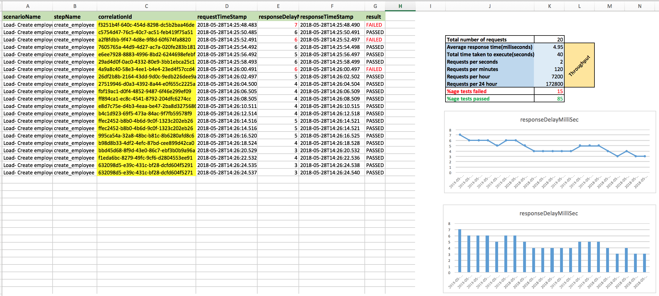This screenshot has height=296, width=659.
Task: Select the %age tests passed value 85
Action: pos(549,99)
